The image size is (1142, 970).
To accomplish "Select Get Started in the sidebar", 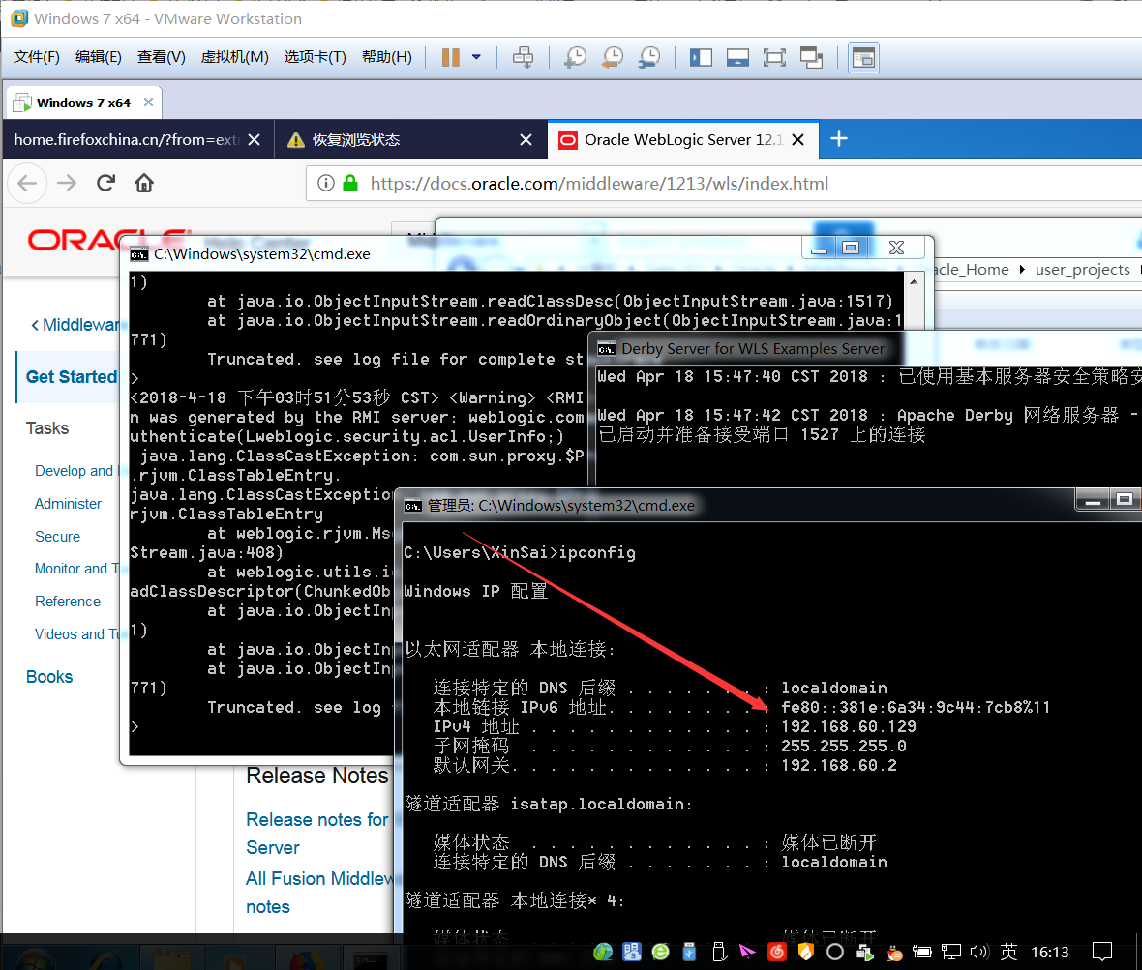I will point(72,377).
